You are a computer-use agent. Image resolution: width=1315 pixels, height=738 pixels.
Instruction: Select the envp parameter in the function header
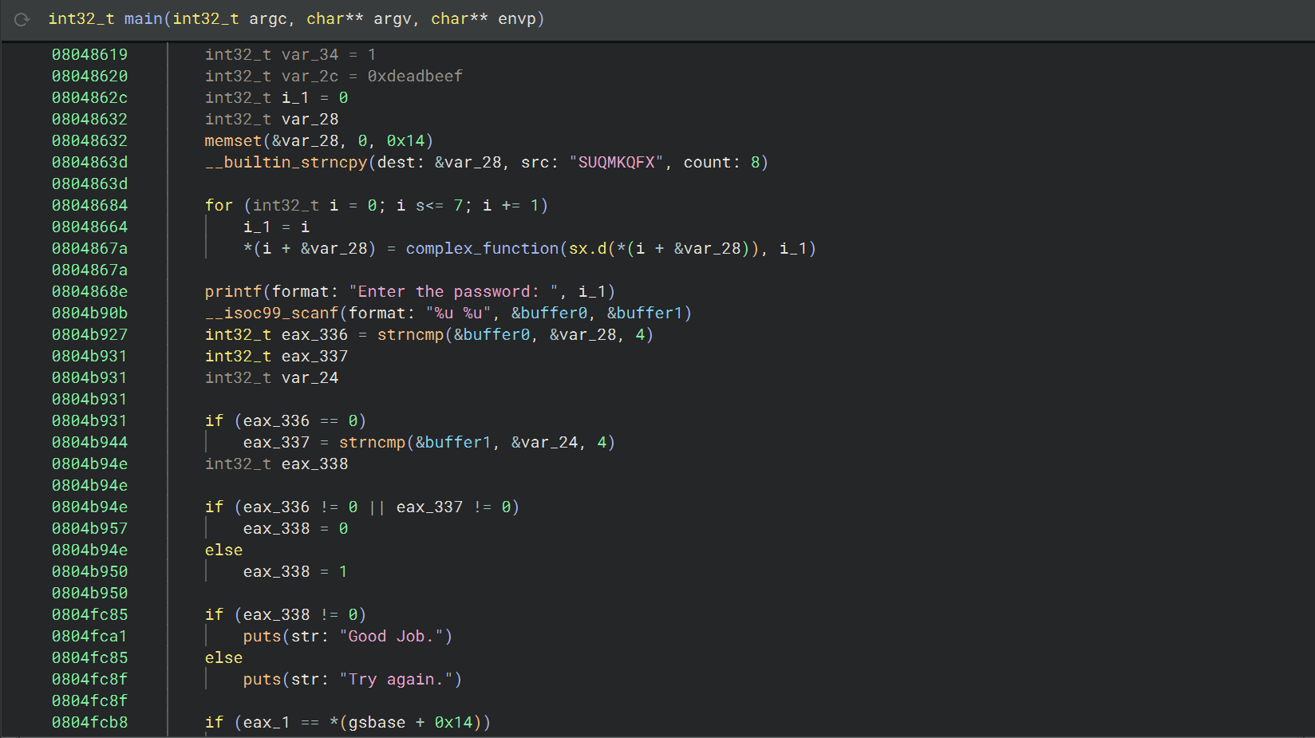[516, 18]
